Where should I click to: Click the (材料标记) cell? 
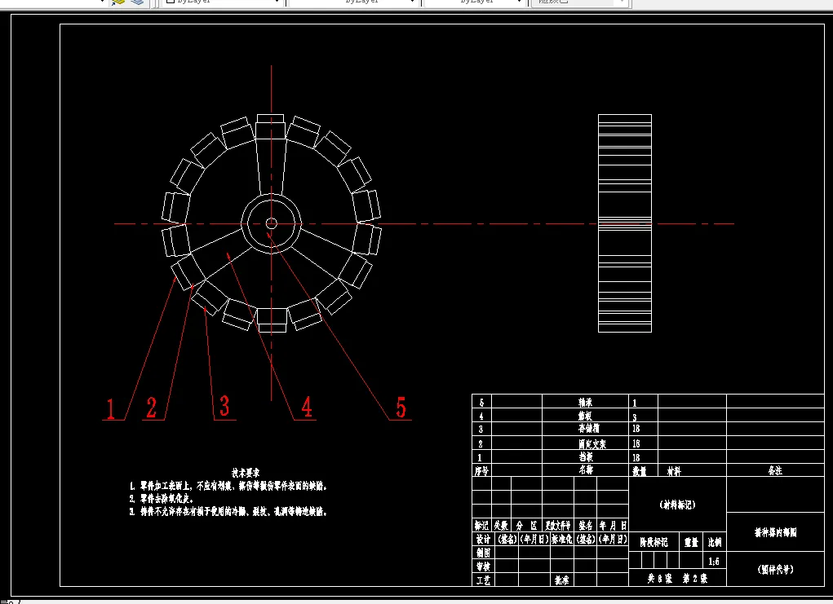pos(677,505)
